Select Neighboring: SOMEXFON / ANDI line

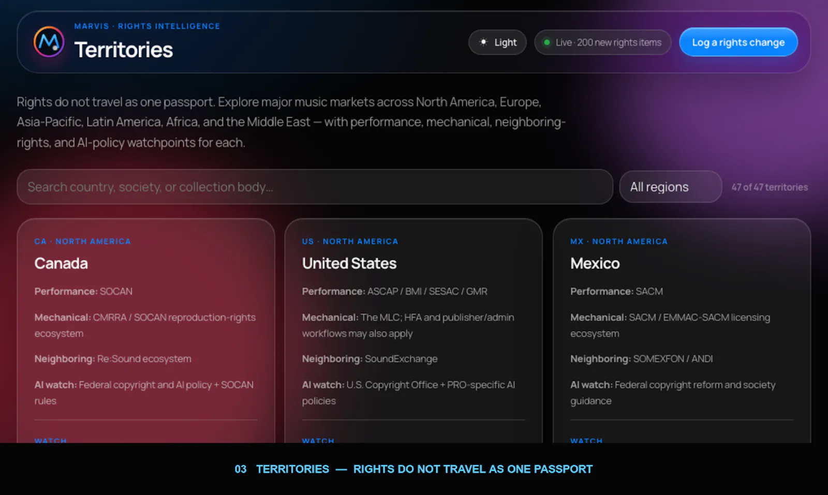coord(642,358)
